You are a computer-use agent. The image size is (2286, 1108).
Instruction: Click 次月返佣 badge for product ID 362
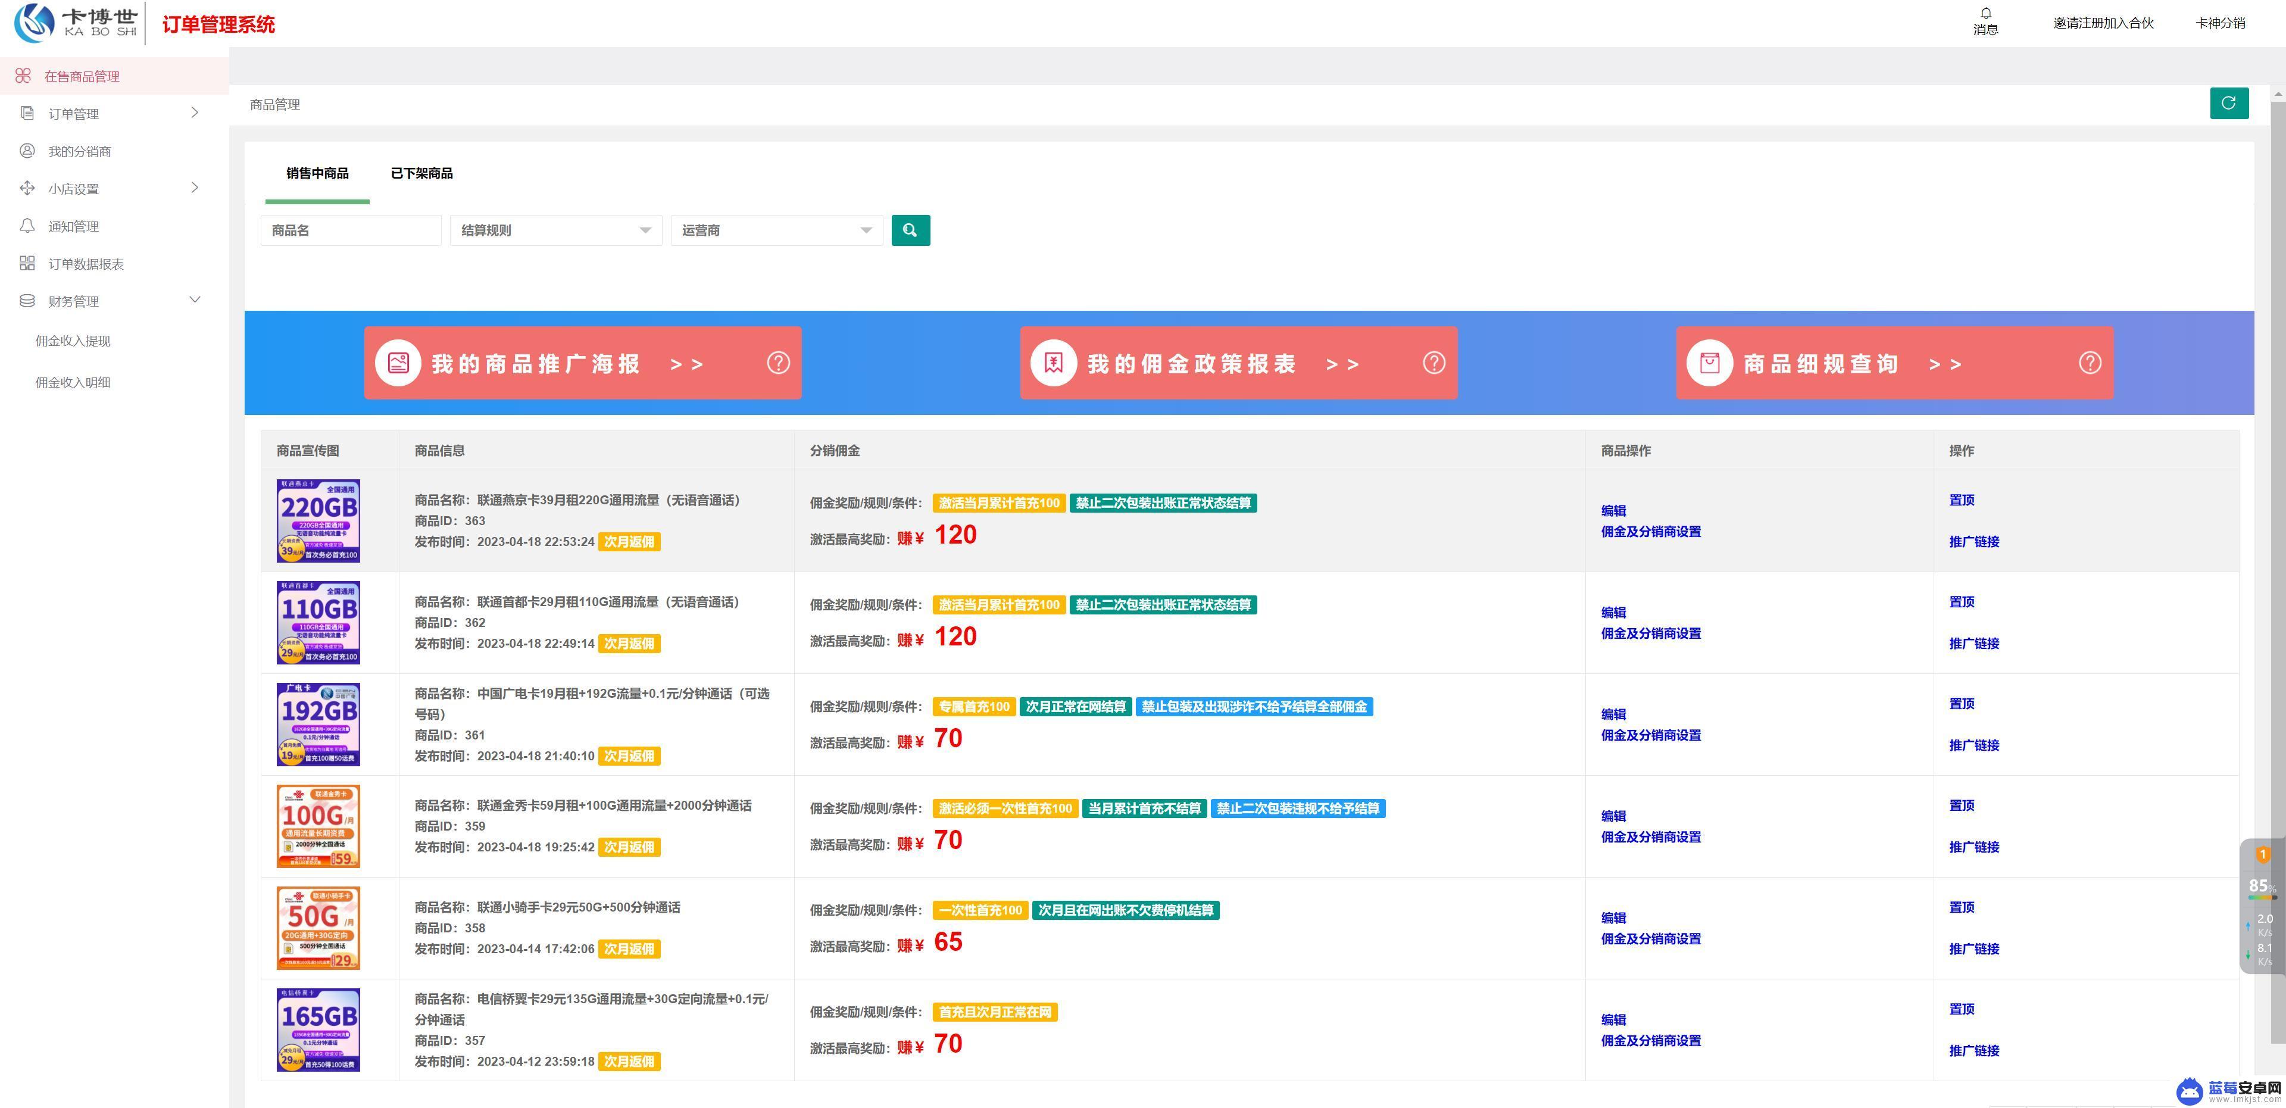point(629,644)
